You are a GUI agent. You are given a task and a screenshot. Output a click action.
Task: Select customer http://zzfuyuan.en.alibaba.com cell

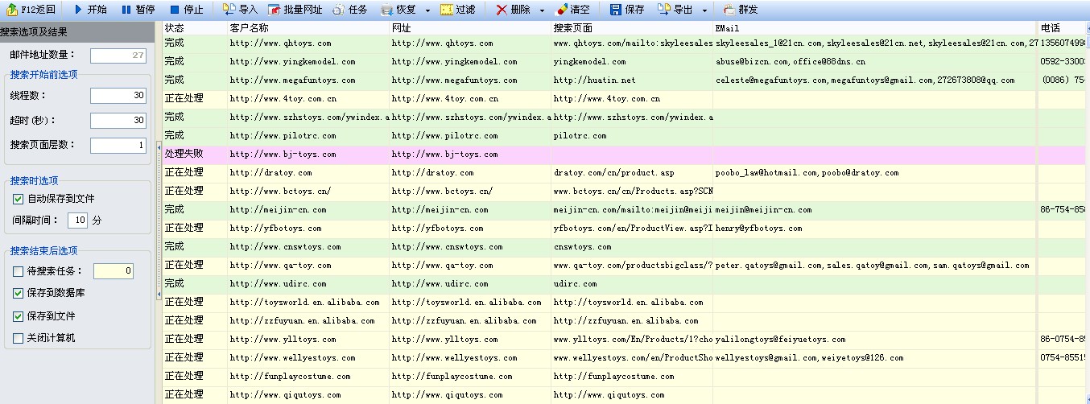[308, 321]
